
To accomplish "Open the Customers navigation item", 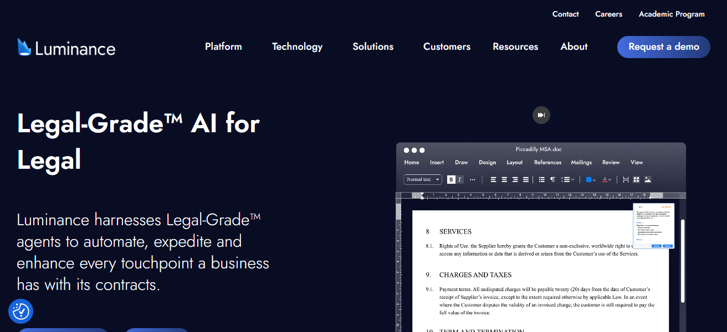I will [447, 46].
